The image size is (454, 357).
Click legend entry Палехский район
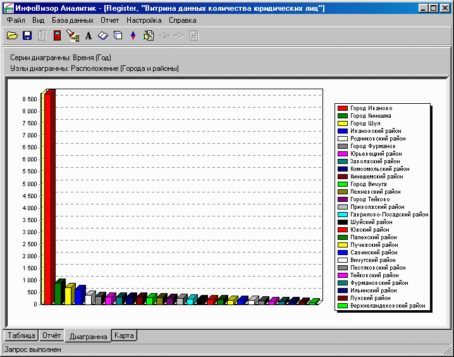pos(374,237)
